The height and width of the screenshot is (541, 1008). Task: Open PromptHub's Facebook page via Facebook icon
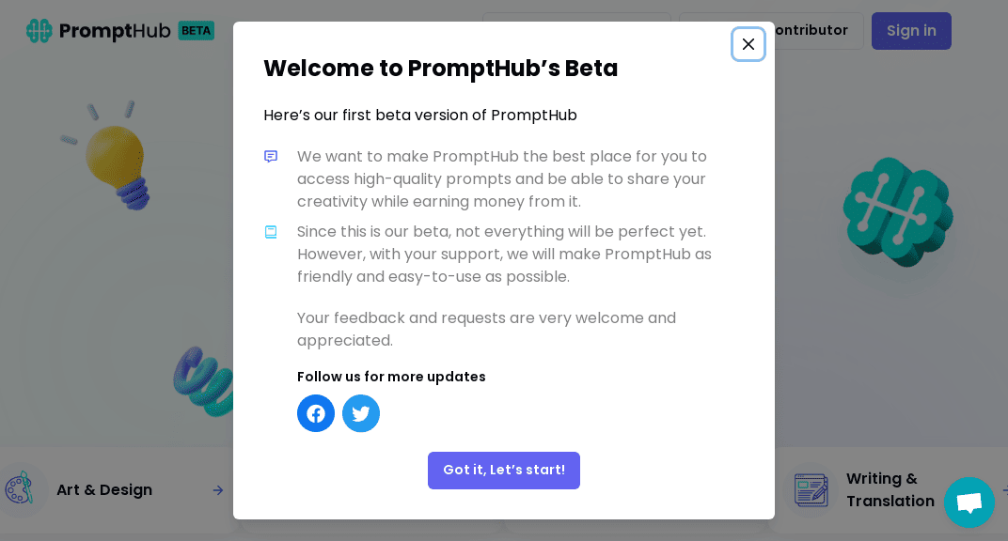pyautogui.click(x=316, y=413)
